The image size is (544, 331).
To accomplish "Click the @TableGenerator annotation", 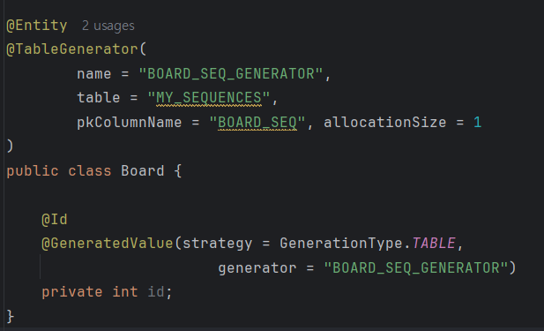I will click(x=72, y=49).
